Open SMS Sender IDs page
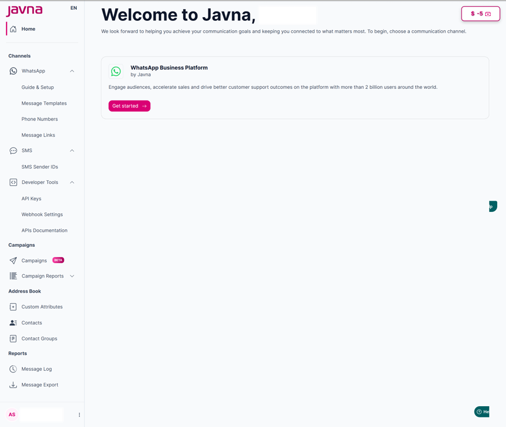Image resolution: width=506 pixels, height=427 pixels. (39, 167)
